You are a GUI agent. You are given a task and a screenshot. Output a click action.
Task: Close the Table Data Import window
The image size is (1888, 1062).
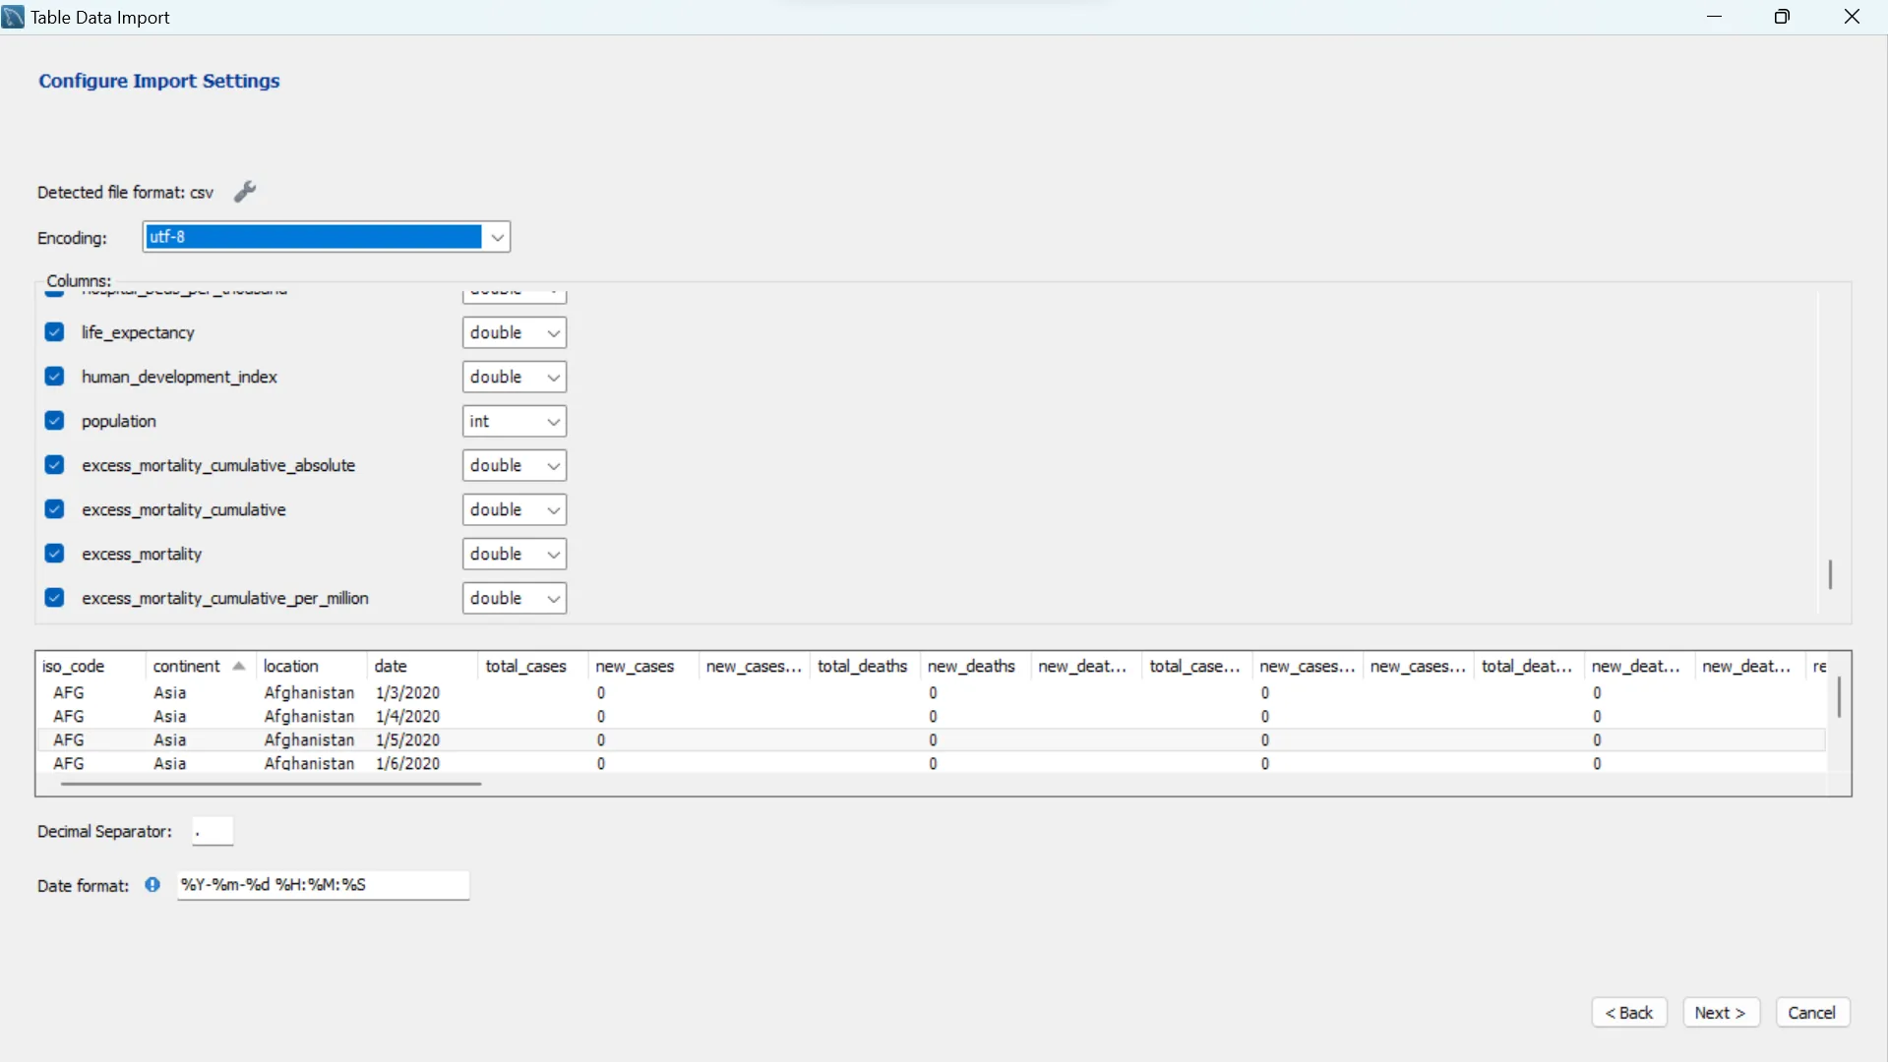[x=1852, y=17]
